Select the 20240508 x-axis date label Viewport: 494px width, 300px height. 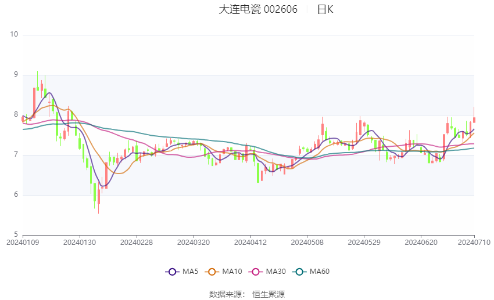tap(307, 243)
